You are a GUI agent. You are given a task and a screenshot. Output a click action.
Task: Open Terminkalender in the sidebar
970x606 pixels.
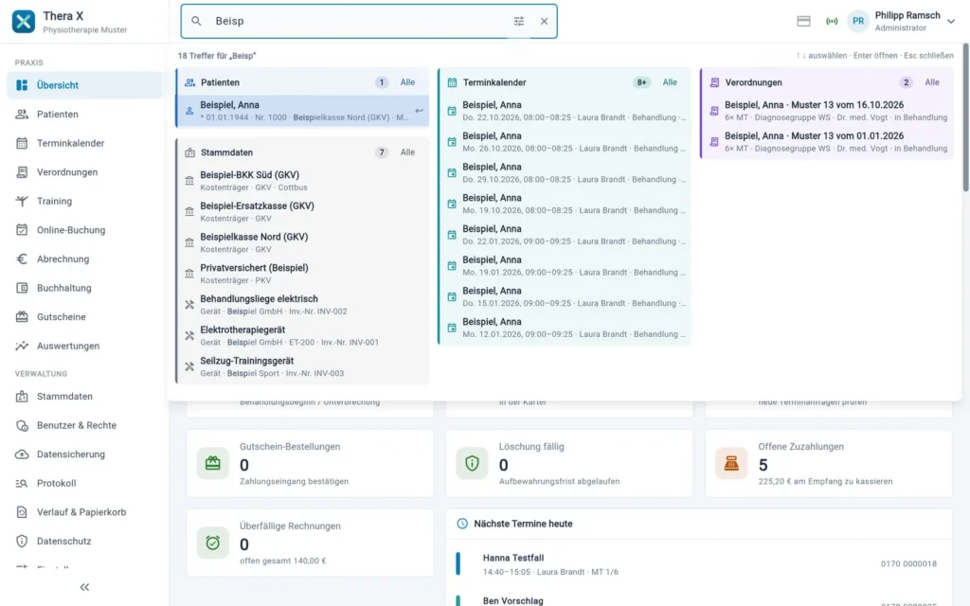84,144
